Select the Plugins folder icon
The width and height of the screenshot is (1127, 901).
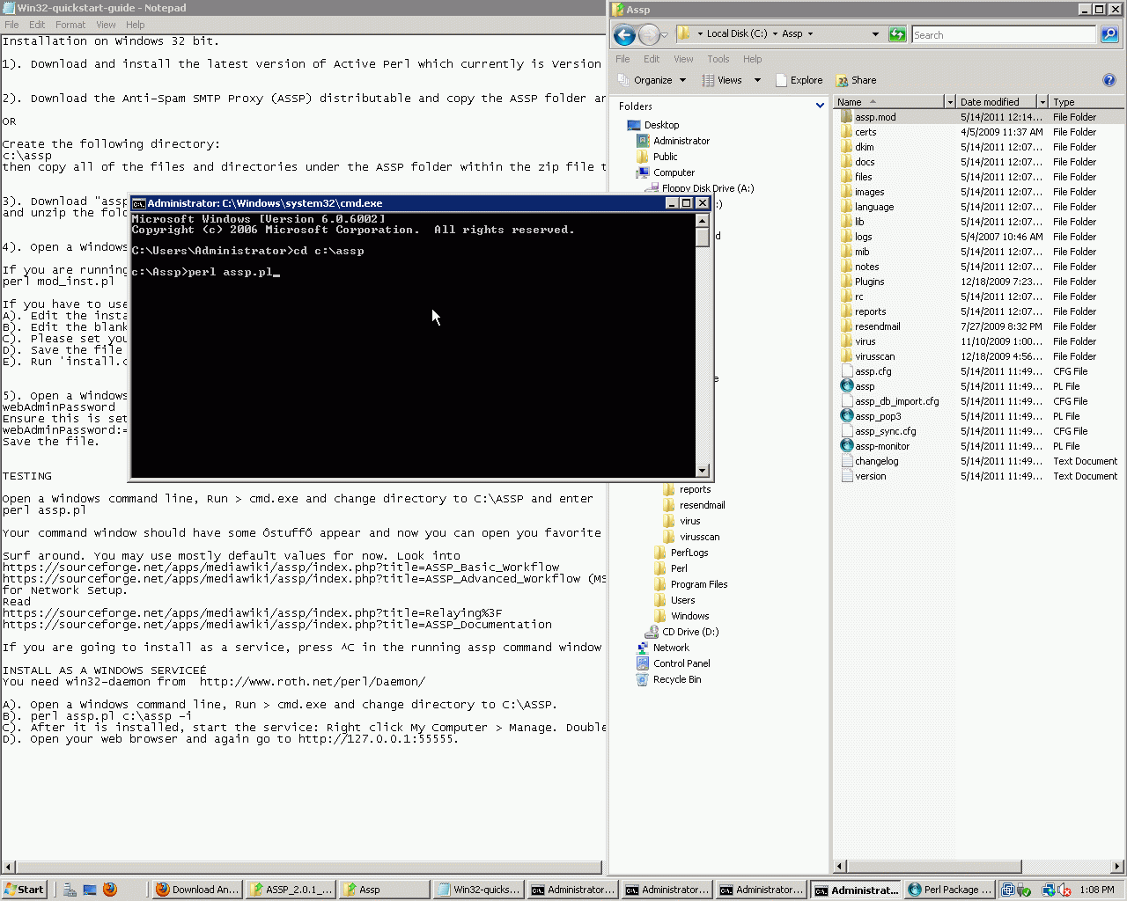847,282
